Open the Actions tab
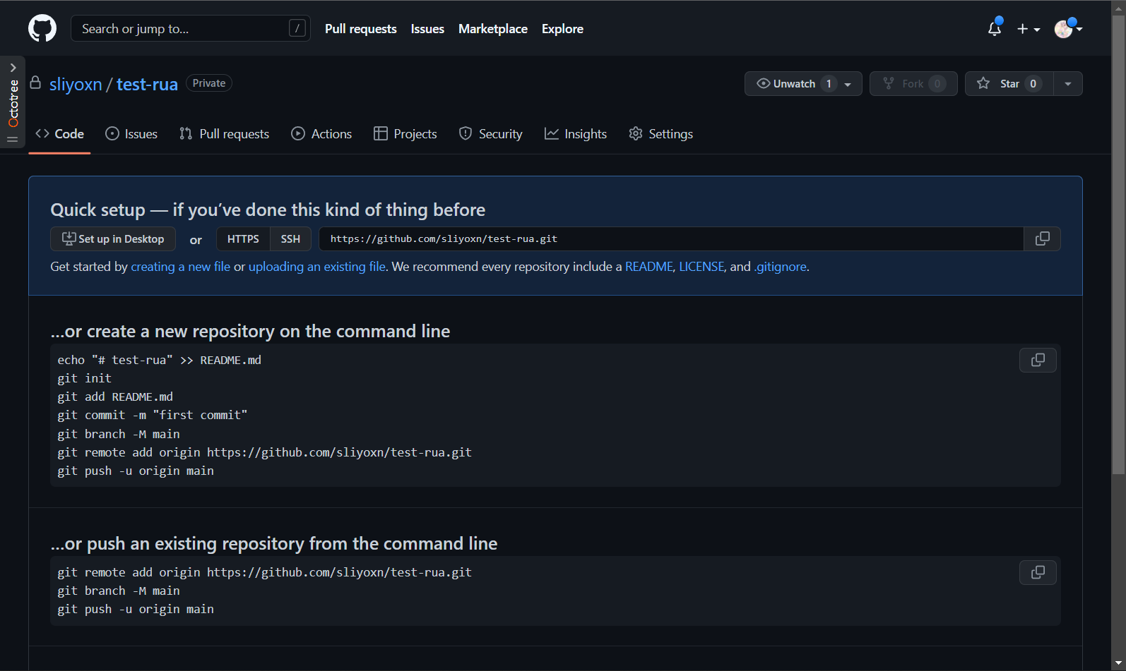The height and width of the screenshot is (671, 1126). point(321,134)
